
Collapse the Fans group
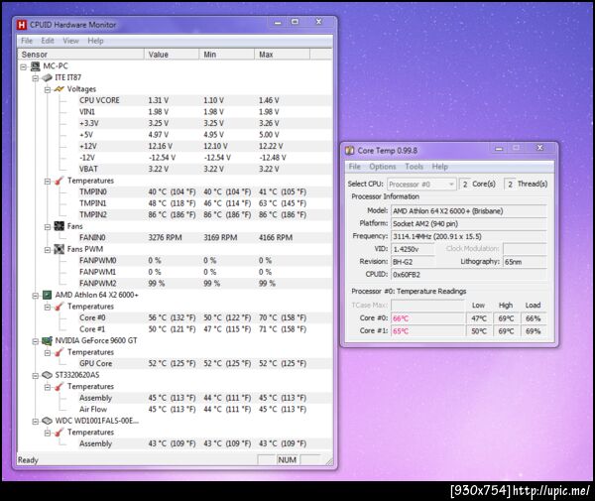click(48, 227)
